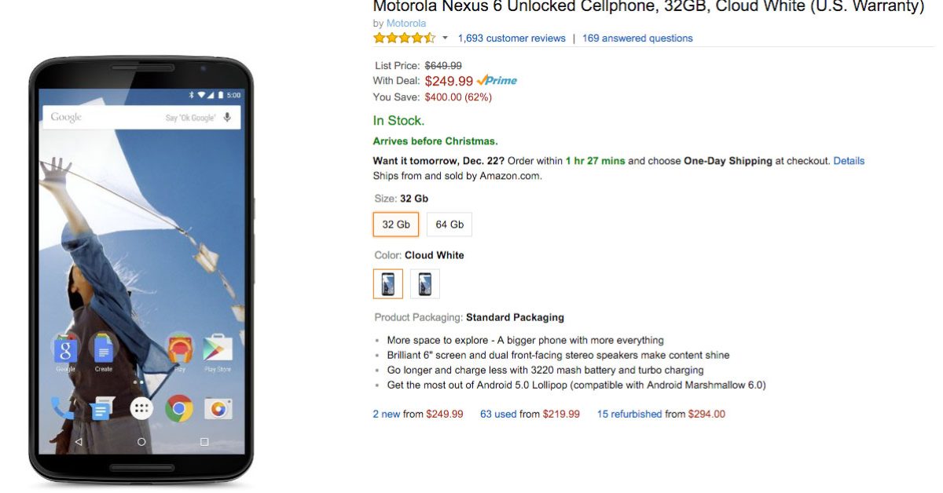
Task: View the 63 used offers link
Action: (x=498, y=414)
